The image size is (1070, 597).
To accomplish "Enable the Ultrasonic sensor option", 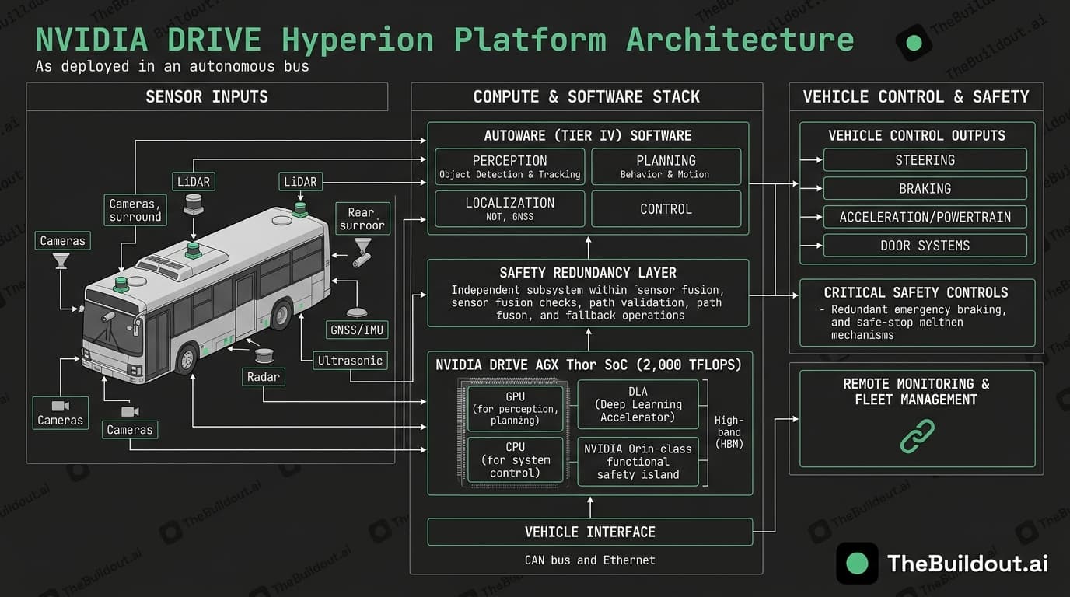I will coord(350,360).
